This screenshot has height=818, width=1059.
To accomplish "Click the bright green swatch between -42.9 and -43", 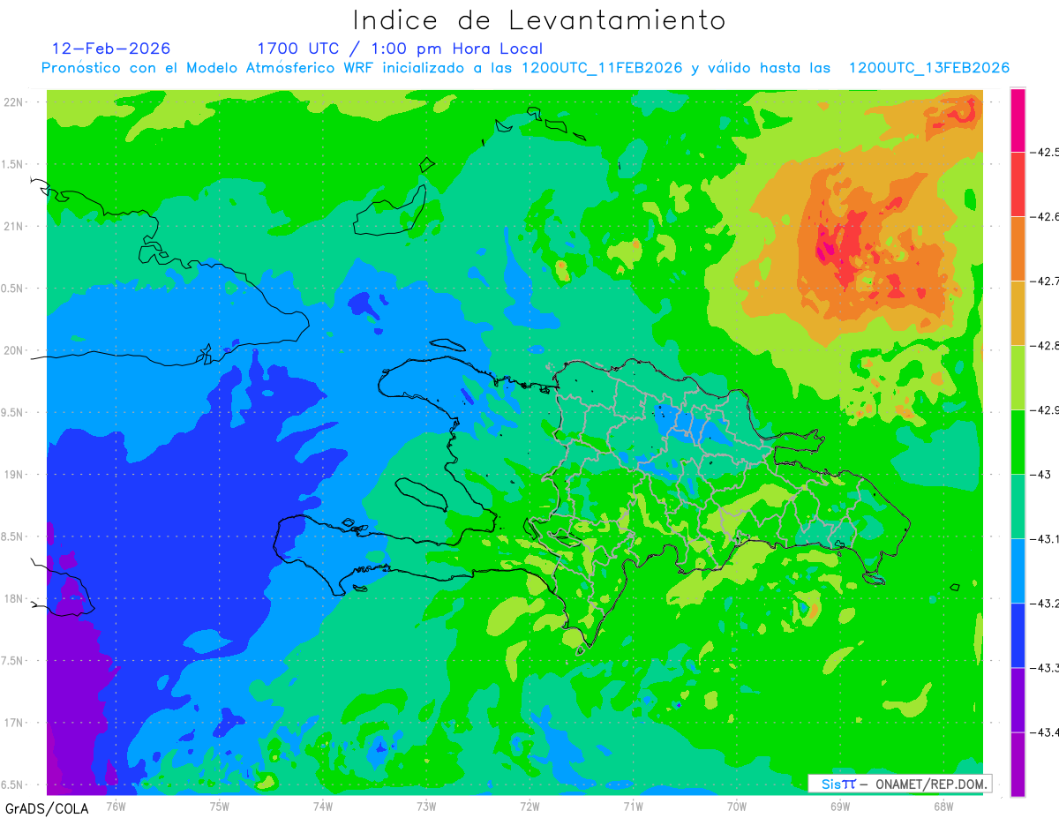I will pyautogui.click(x=1018, y=442).
